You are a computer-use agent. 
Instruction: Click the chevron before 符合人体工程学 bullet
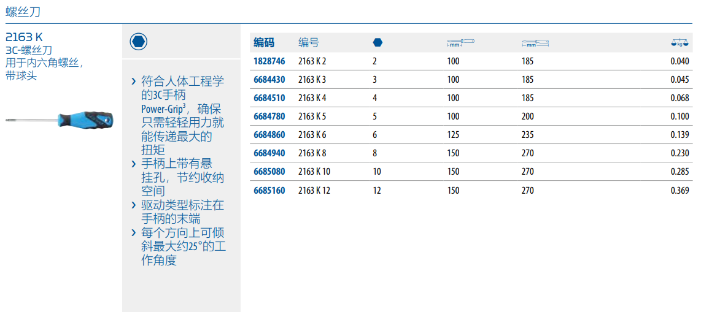[x=134, y=82]
